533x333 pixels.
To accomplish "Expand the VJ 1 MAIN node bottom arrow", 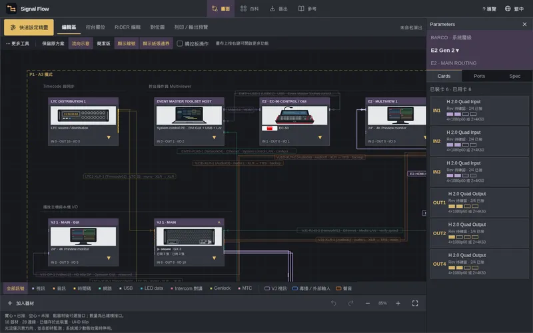I will [214, 258].
